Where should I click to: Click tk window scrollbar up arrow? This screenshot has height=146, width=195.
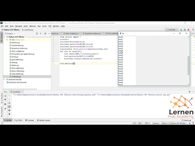pyautogui.click(x=188, y=37)
